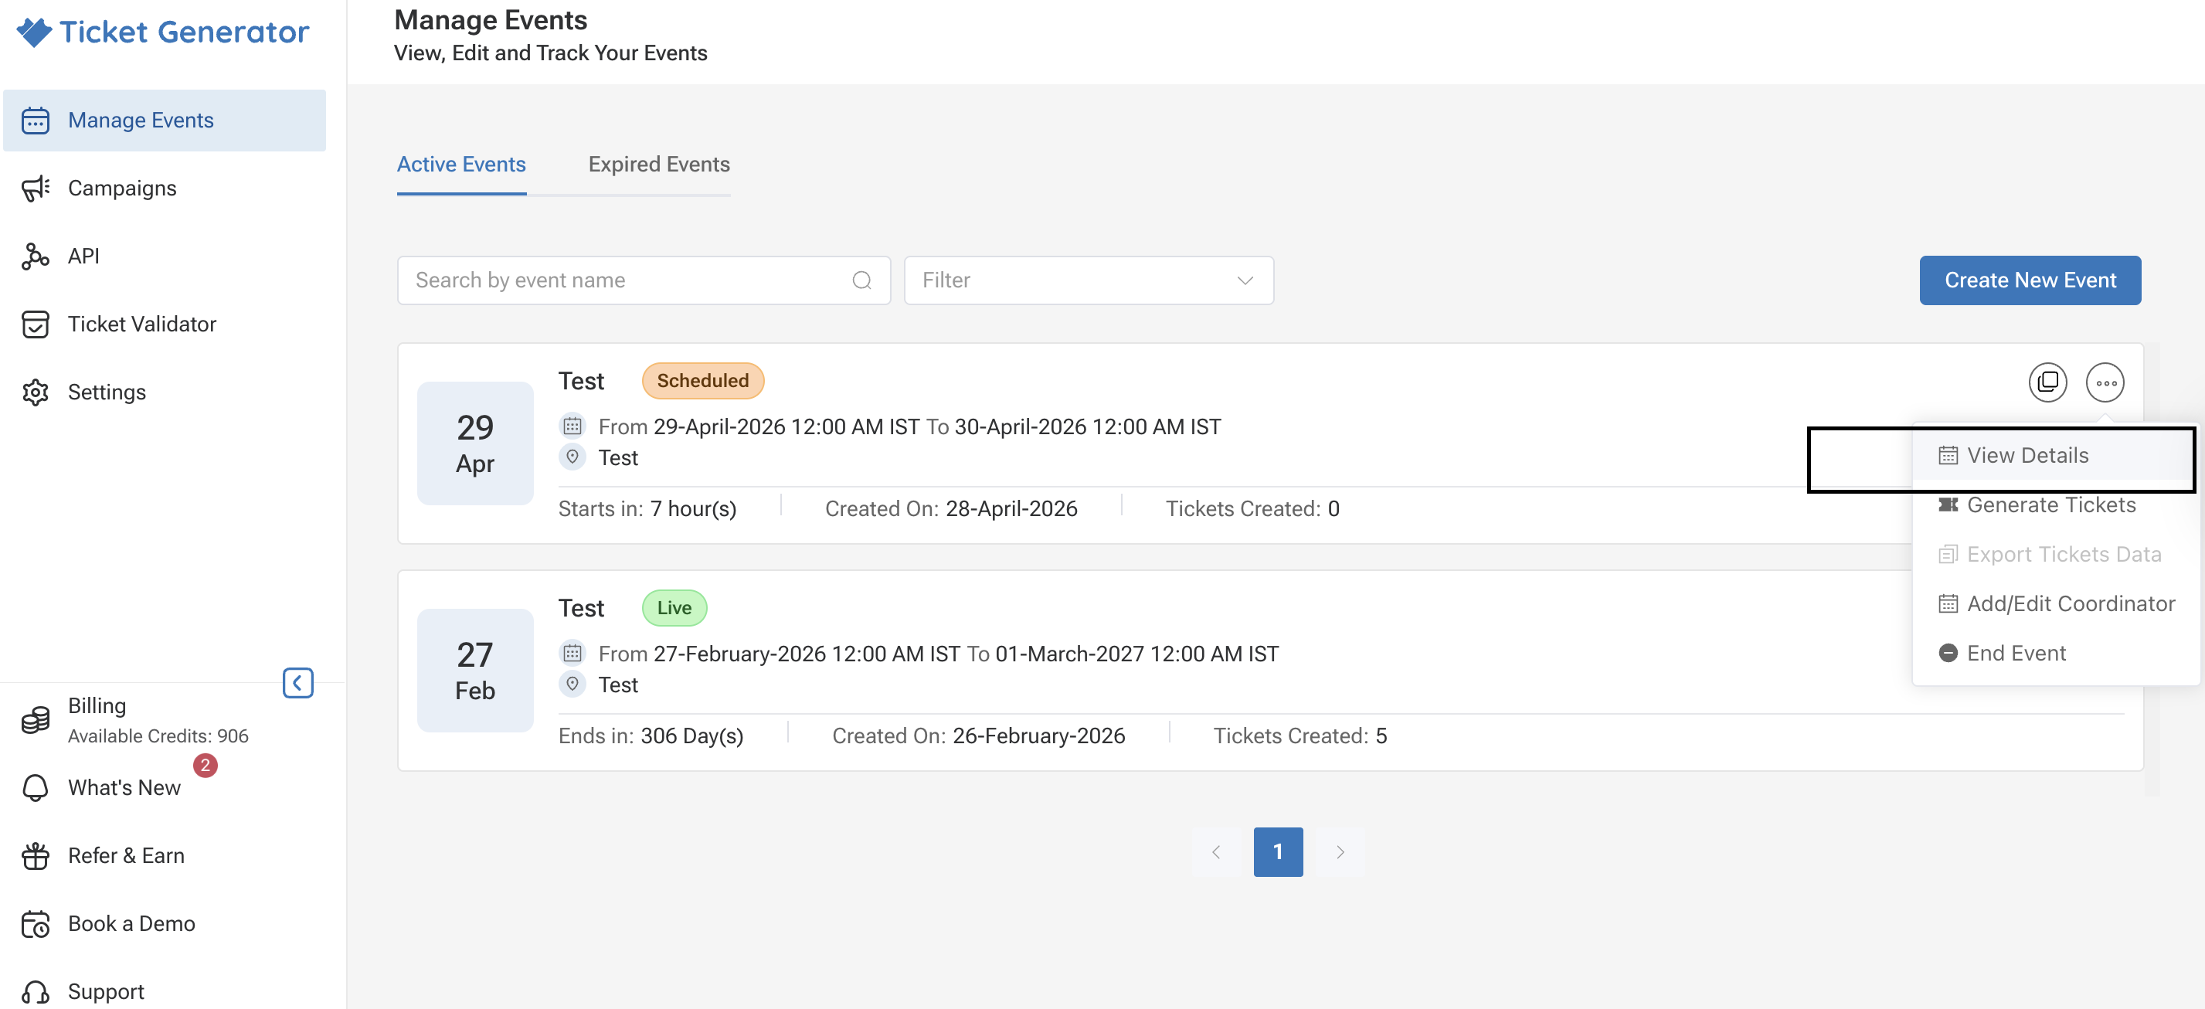This screenshot has width=2205, height=1009.
Task: Click the Support headset icon
Action: click(x=35, y=991)
